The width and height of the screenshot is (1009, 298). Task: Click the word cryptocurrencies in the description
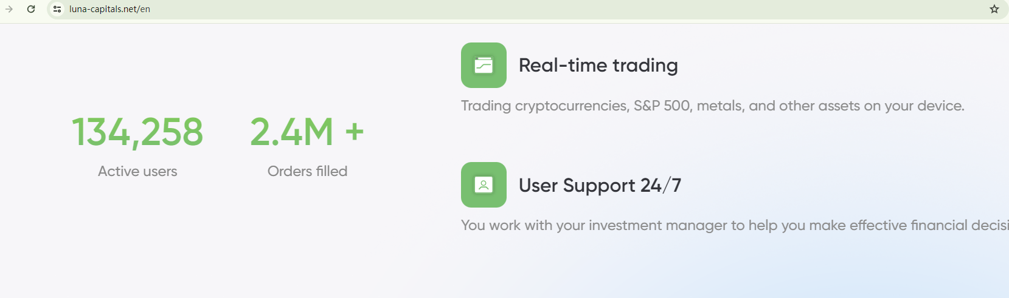click(572, 106)
